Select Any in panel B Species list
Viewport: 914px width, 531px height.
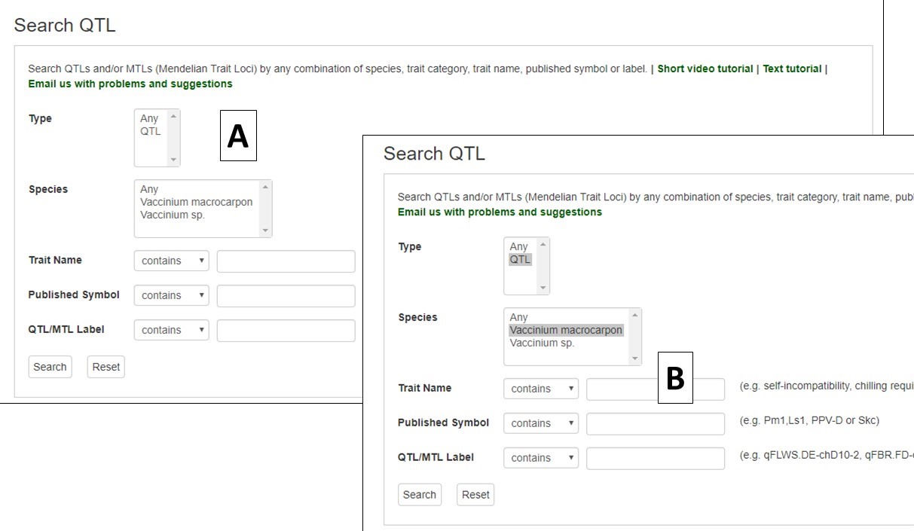518,317
